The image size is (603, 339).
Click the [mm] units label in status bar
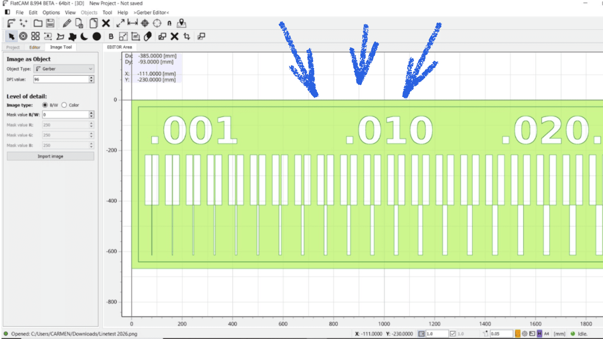point(559,334)
